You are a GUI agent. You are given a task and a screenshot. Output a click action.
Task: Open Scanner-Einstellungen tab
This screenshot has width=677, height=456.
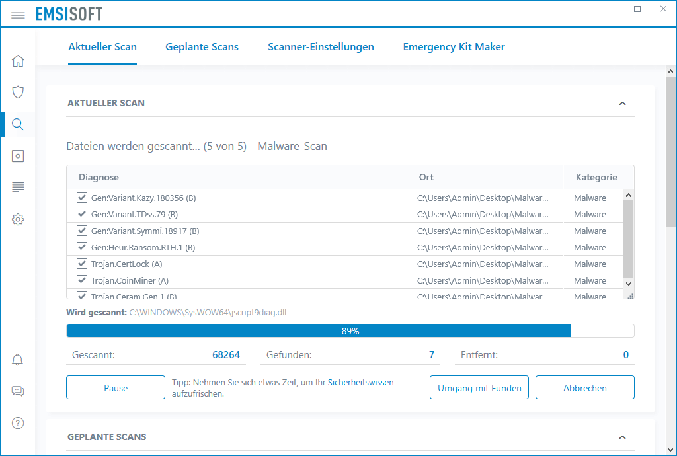pyautogui.click(x=321, y=47)
